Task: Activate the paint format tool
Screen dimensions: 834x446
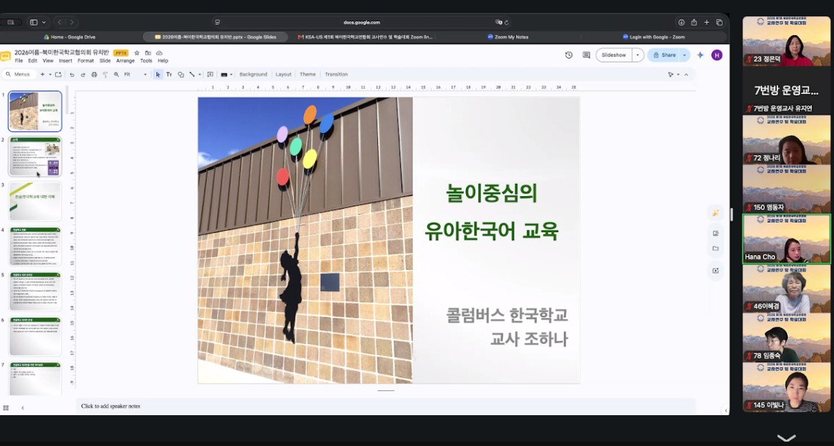Action: click(x=105, y=74)
